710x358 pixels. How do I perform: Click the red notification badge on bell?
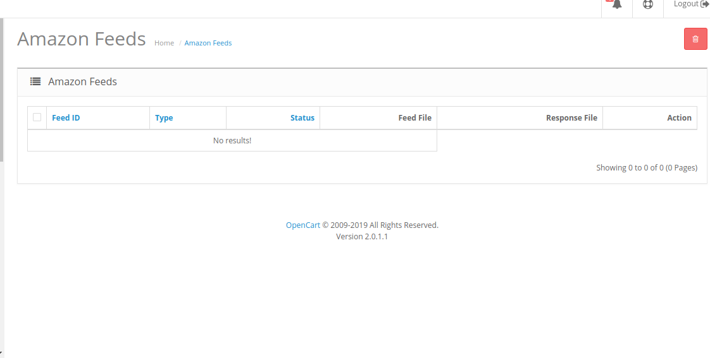click(609, 1)
